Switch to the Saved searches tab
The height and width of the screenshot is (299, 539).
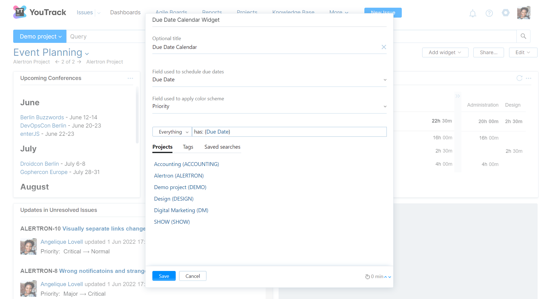coord(222,147)
